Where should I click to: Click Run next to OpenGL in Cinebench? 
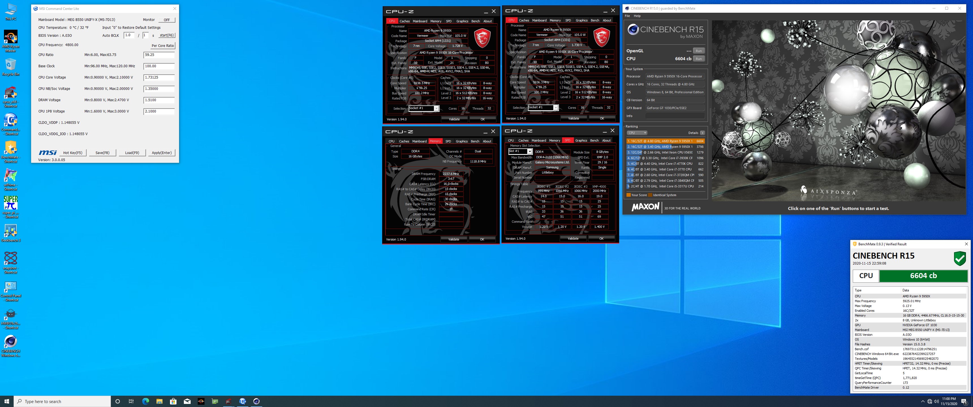[x=699, y=51]
